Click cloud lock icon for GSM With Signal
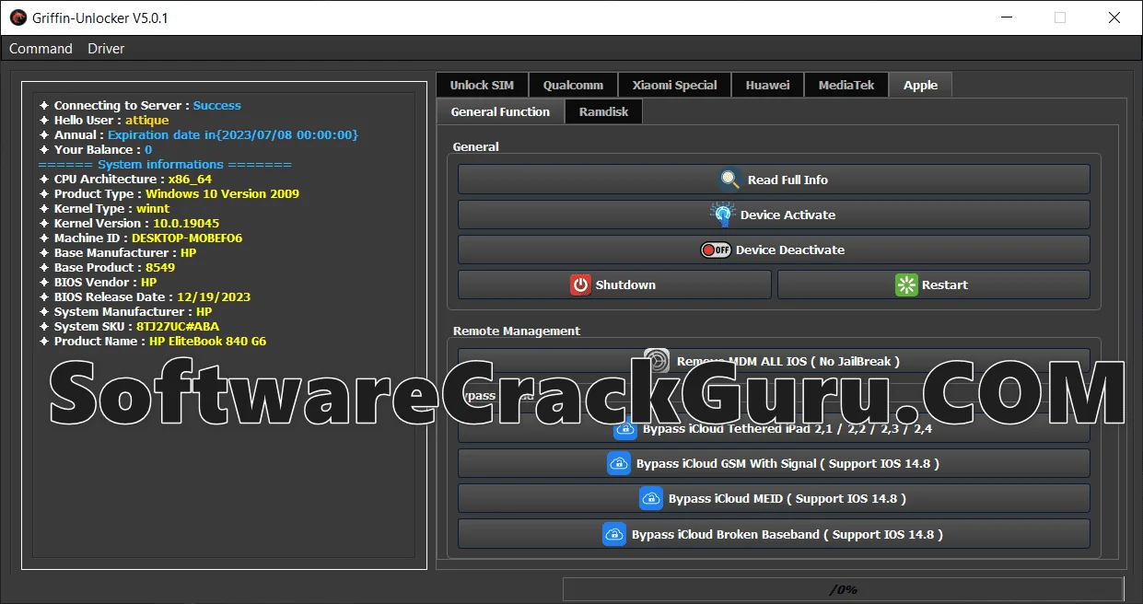The height and width of the screenshot is (604, 1143). (x=619, y=463)
